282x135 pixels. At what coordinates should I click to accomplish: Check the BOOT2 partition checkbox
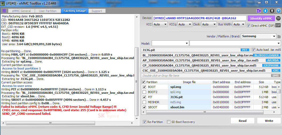click(144, 92)
